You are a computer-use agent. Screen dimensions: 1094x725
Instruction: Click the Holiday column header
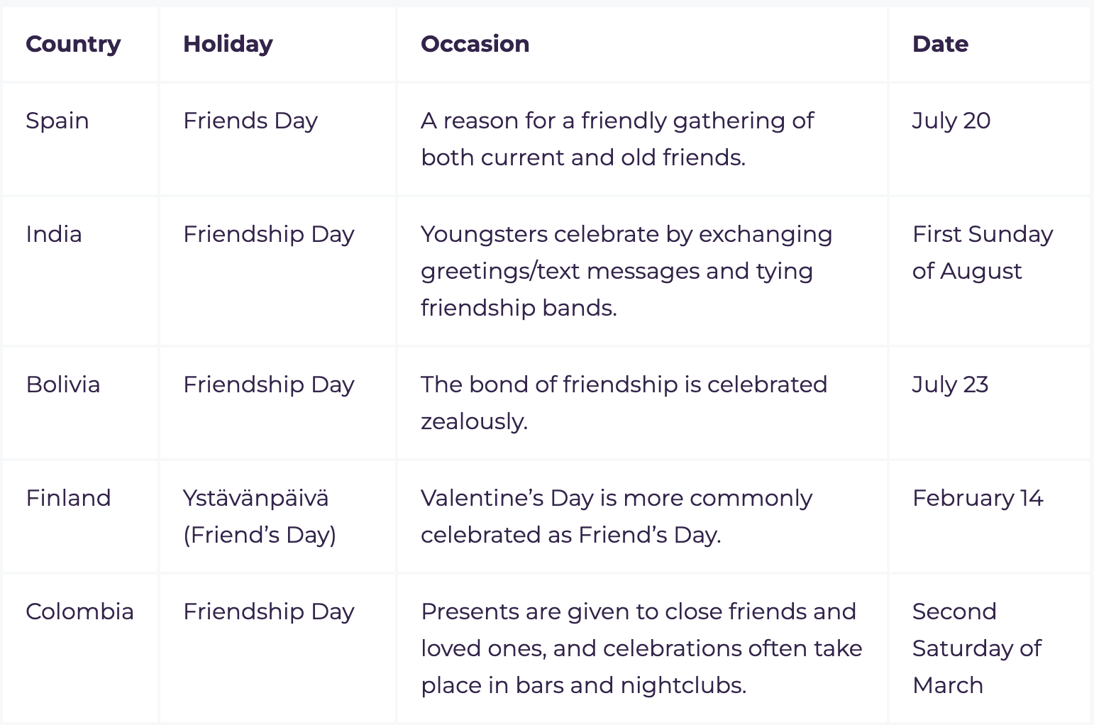click(x=228, y=44)
